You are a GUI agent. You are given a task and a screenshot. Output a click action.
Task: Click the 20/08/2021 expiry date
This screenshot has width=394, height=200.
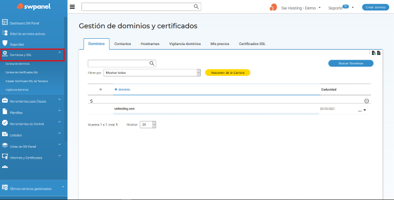point(327,109)
